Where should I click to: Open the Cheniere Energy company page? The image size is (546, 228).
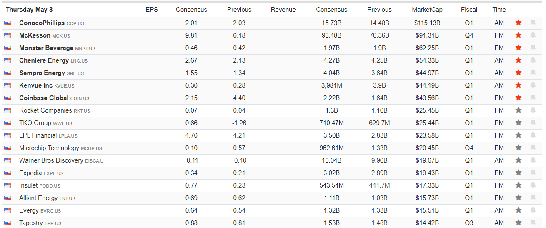pyautogui.click(x=44, y=60)
